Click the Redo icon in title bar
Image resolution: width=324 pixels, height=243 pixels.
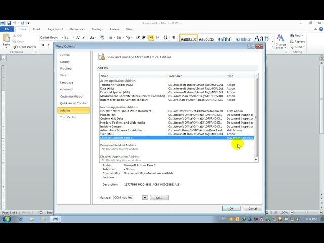coord(23,23)
